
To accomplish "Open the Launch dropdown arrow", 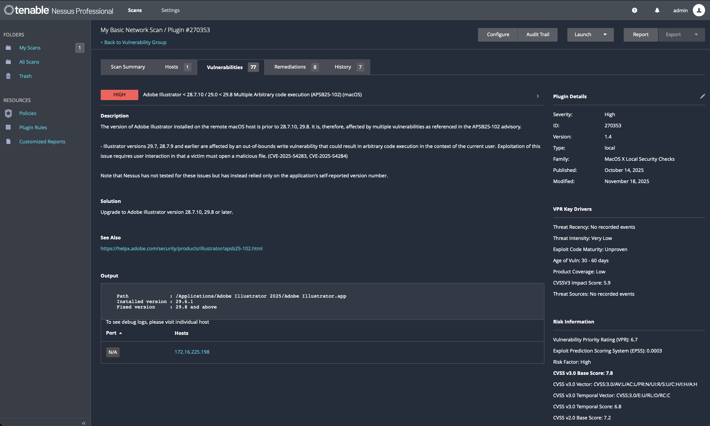I will point(605,35).
